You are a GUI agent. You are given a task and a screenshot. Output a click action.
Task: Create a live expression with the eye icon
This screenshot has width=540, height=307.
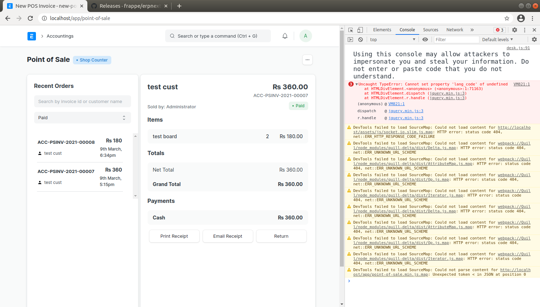point(425,39)
